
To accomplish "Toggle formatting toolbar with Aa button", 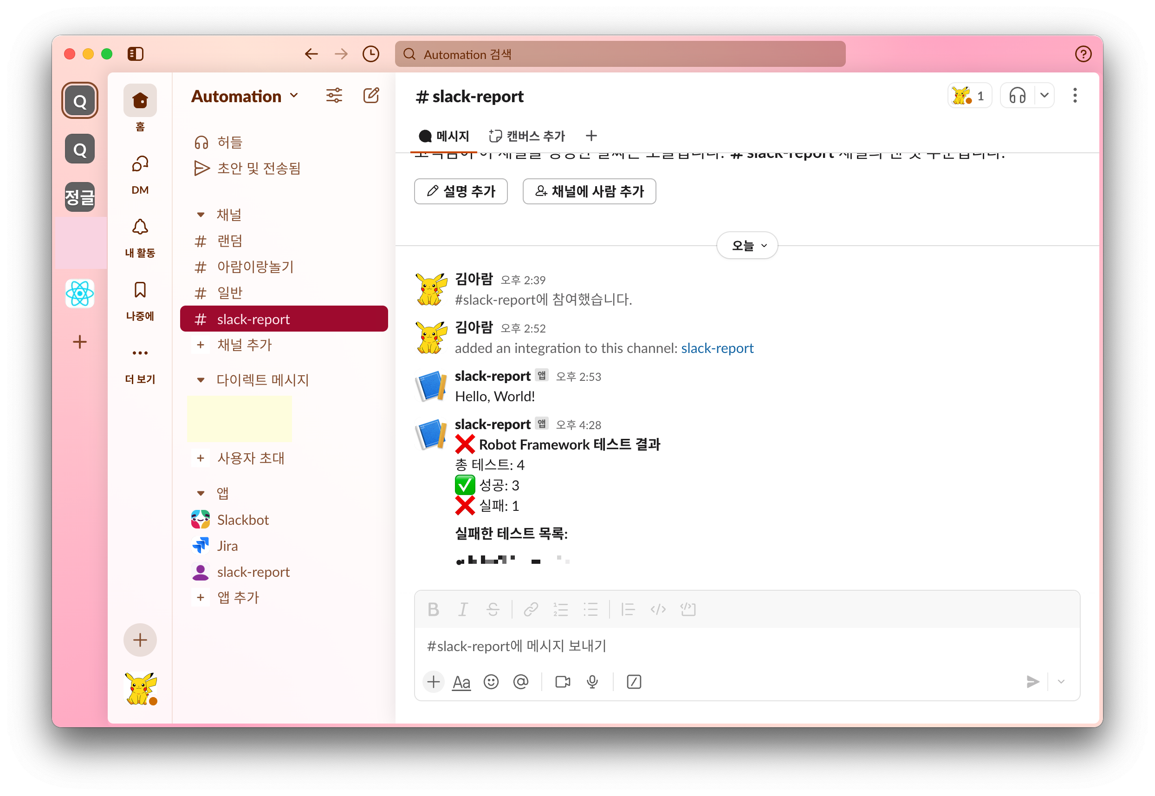I will 461,682.
